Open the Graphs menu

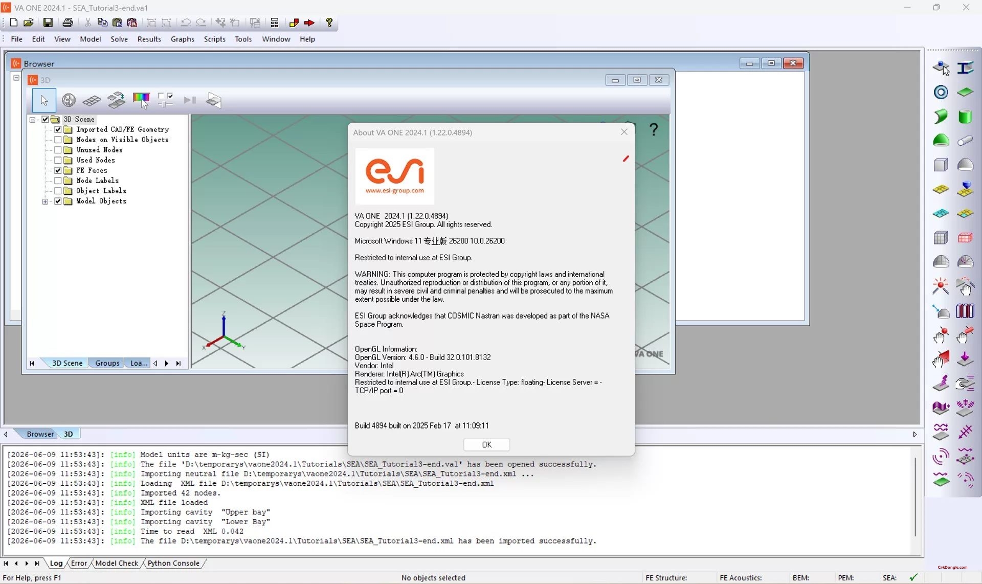point(183,39)
